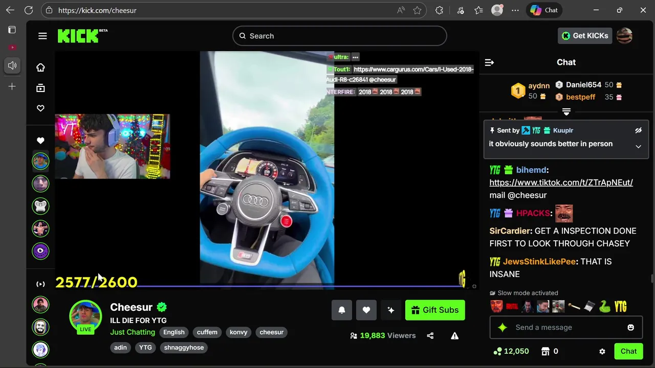The image size is (655, 368).
Task: Click the cheesur tag
Action: click(271, 332)
